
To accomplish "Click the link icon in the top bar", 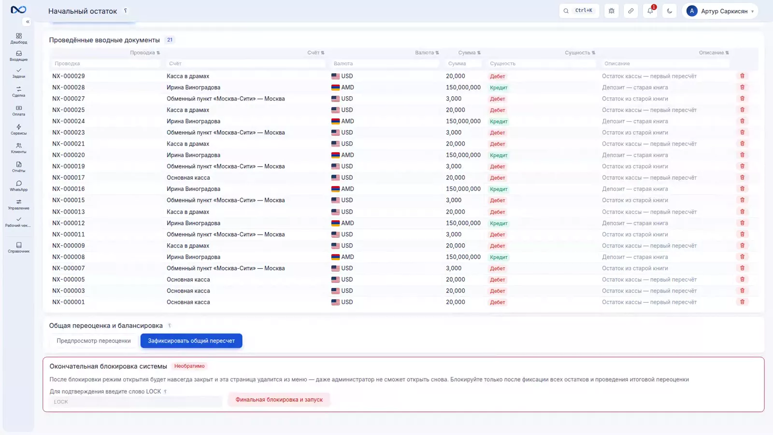I will coord(631,11).
